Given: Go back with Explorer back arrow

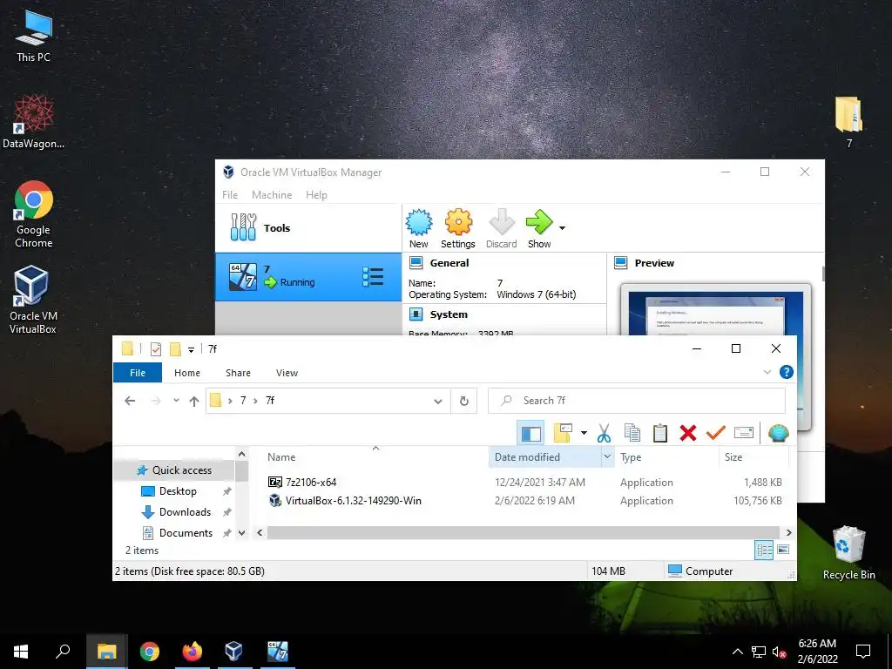Looking at the screenshot, I should tap(130, 401).
